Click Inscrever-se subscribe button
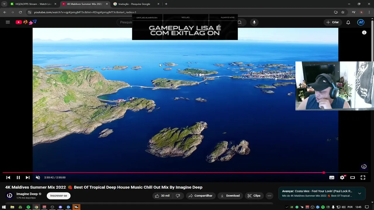 point(58,196)
